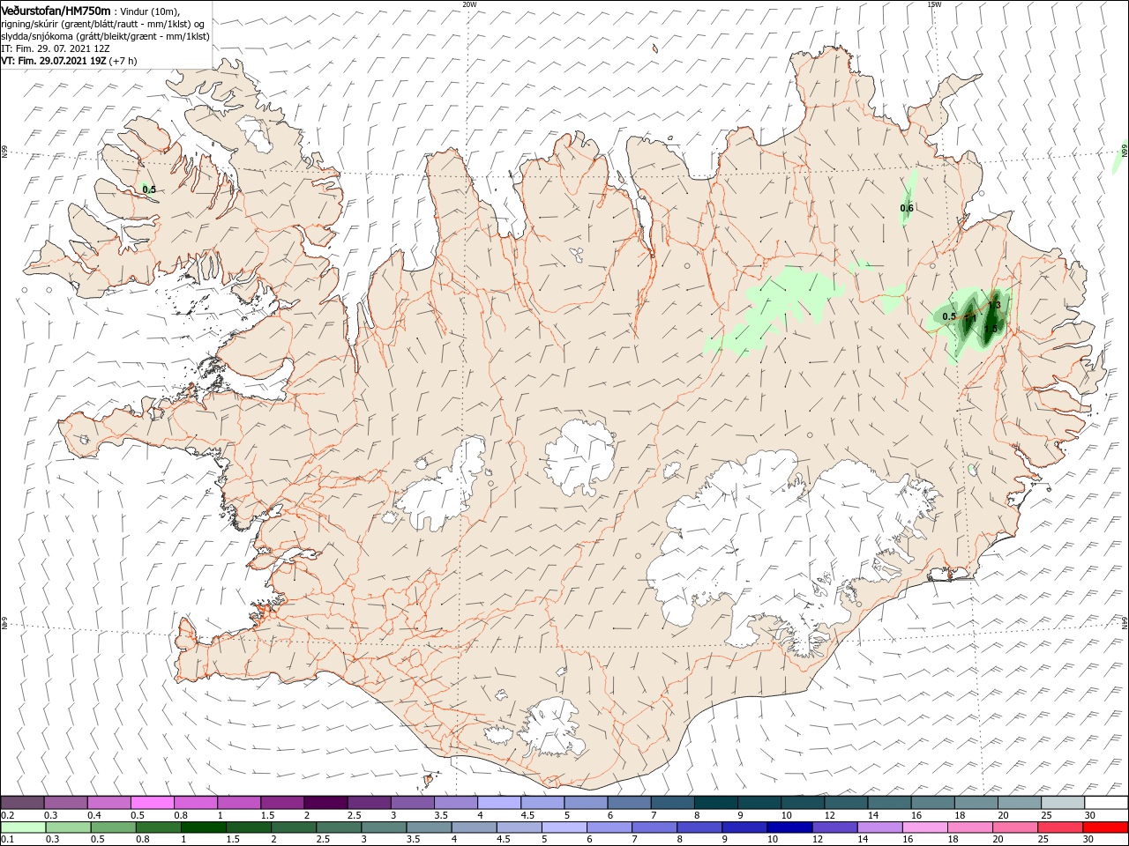Click the 1.3 value in the eastern rain cell

[993, 305]
